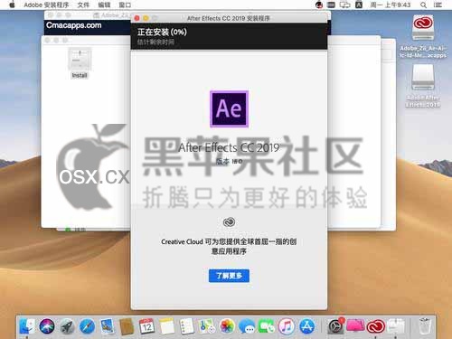Image resolution: width=452 pixels, height=339 pixels.
Task: Open Launchpad rocket icon in Dock
Action: 67,326
